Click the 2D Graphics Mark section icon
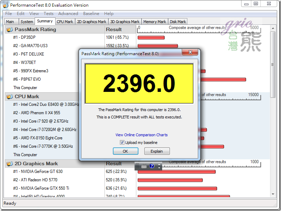281x211 pixels. tap(10, 164)
